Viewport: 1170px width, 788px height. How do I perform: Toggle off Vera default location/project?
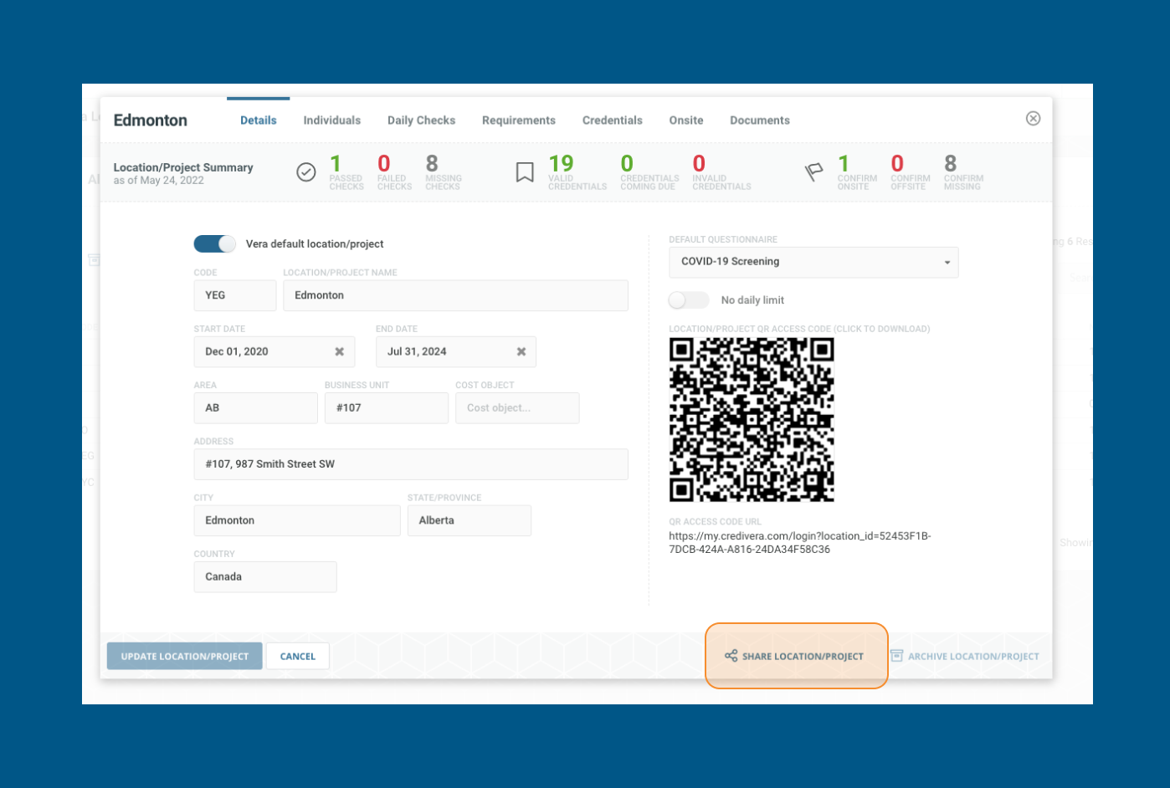[214, 243]
